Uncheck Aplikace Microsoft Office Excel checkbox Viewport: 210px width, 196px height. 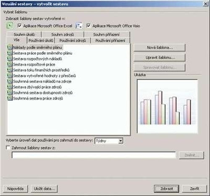(19, 26)
